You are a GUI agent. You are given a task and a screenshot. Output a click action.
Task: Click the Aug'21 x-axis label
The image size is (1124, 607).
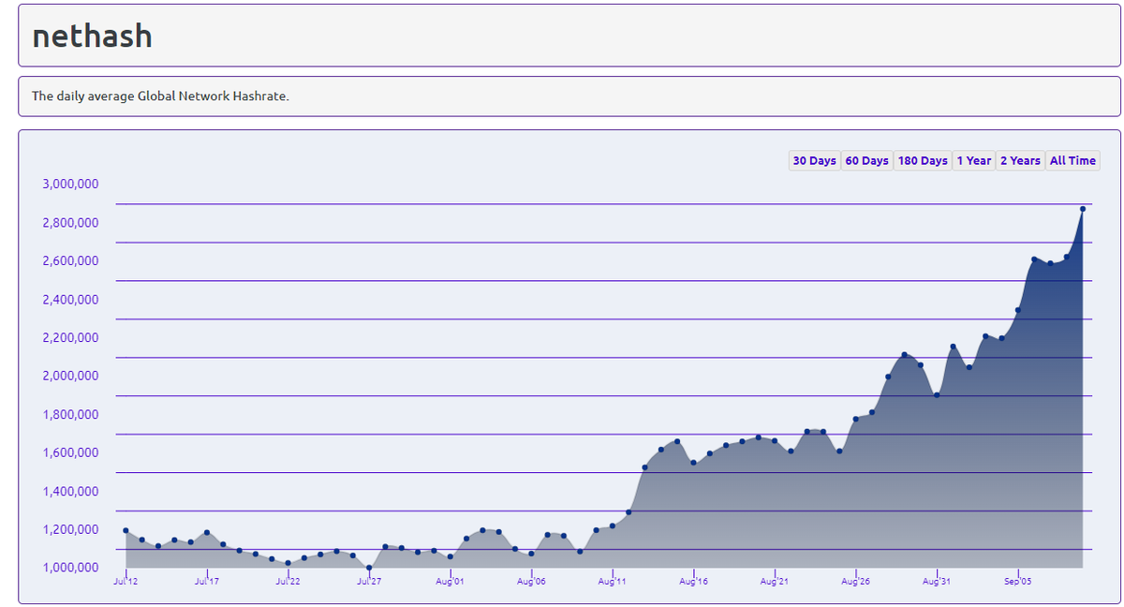pyautogui.click(x=775, y=582)
